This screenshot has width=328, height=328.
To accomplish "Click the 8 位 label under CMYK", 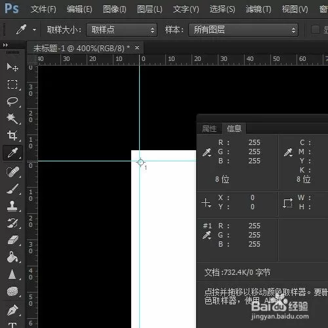I will (x=304, y=179).
